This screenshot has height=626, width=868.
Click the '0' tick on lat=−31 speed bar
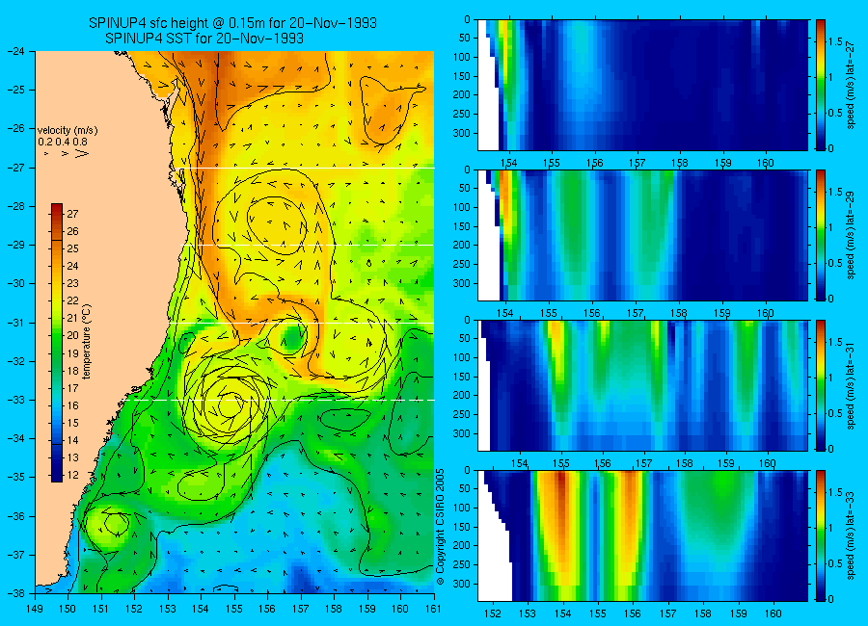click(x=831, y=449)
